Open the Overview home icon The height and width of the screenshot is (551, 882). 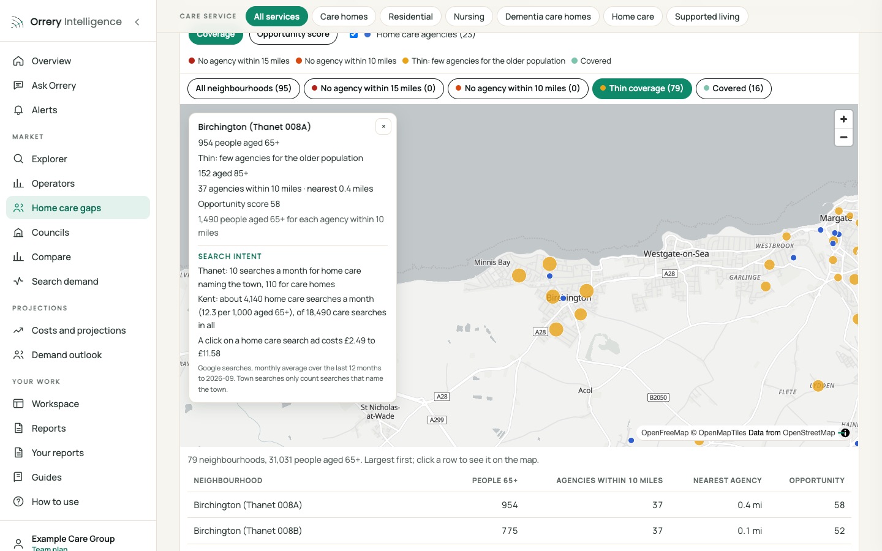(x=18, y=61)
